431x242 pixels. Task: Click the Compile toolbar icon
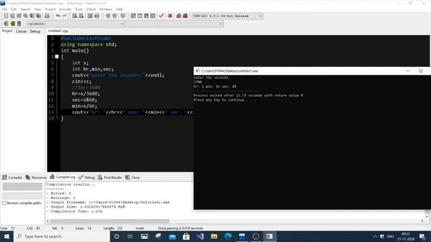pos(133,16)
